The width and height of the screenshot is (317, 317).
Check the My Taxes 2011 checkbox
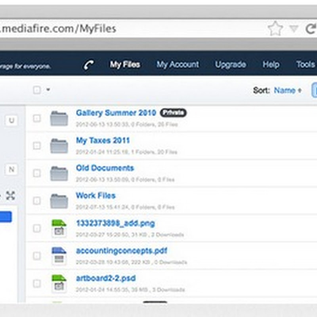pyautogui.click(x=37, y=146)
